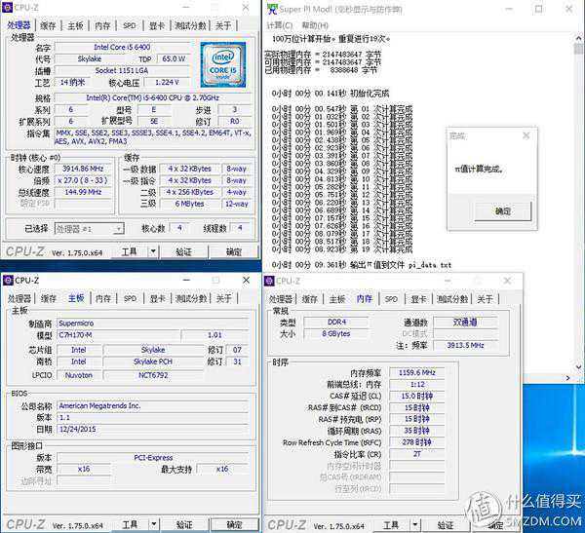Click 验证 button in the 处理器 window
585x533 pixels.
[183, 252]
